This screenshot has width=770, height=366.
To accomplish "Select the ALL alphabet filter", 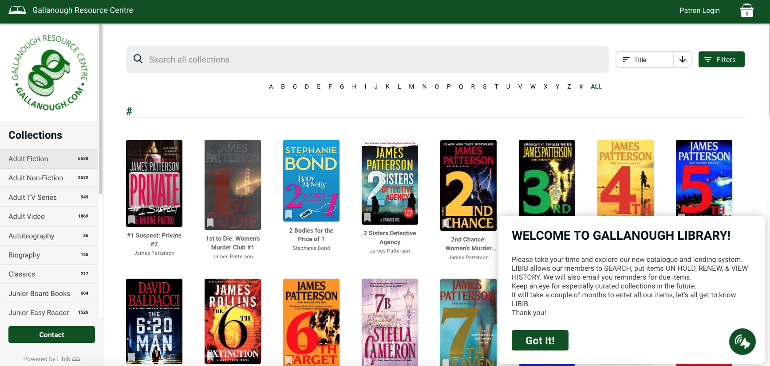I will click(x=596, y=86).
